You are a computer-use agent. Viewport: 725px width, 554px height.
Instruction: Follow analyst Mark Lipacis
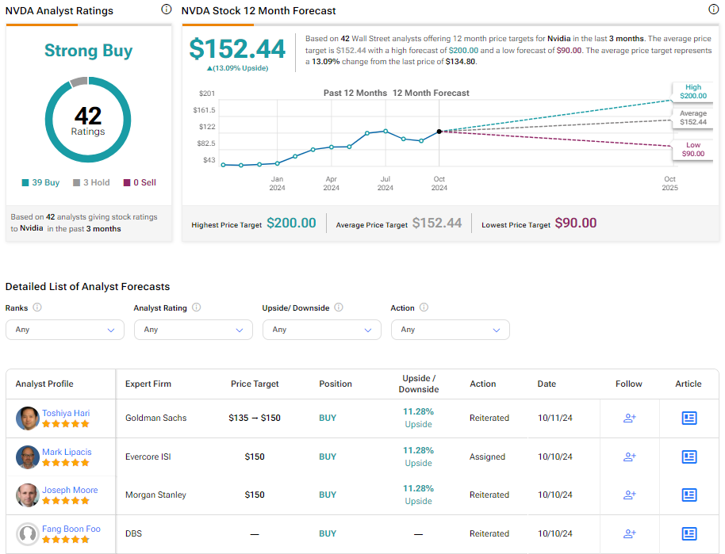pos(629,457)
